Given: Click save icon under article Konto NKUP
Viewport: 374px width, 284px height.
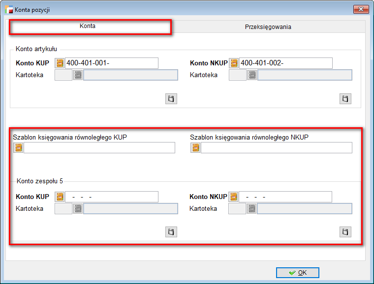Looking at the screenshot, I should point(345,99).
